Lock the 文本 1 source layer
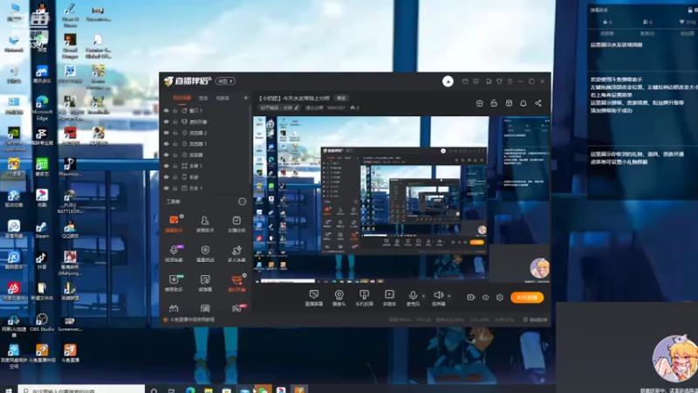 coord(175,188)
